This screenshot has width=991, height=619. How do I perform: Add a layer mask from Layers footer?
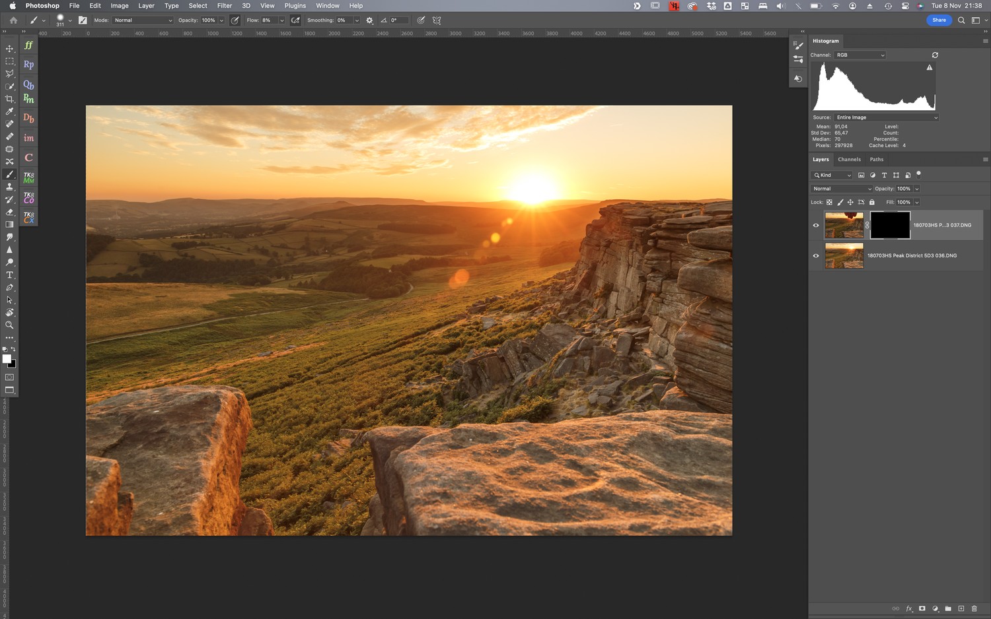(922, 608)
